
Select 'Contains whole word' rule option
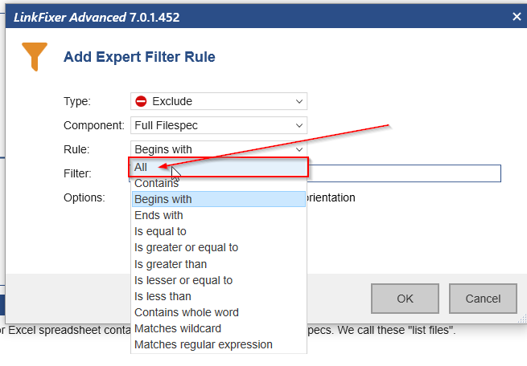coord(219,312)
